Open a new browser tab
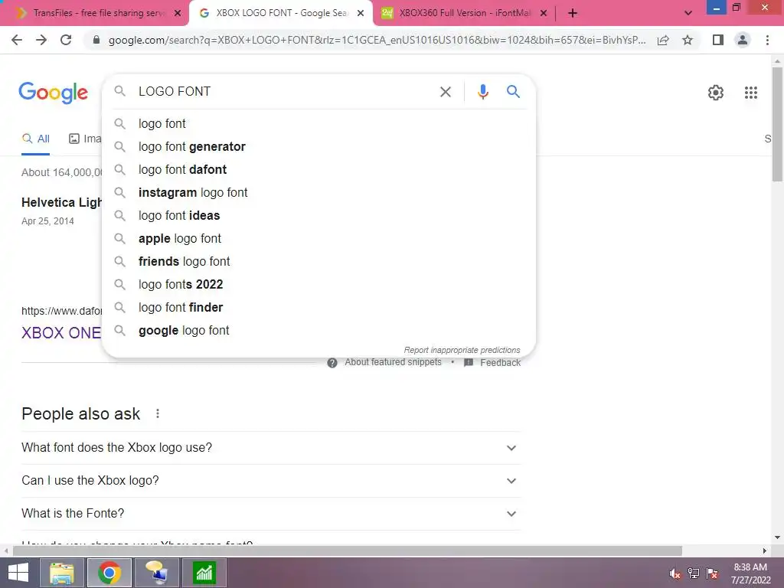 (573, 13)
